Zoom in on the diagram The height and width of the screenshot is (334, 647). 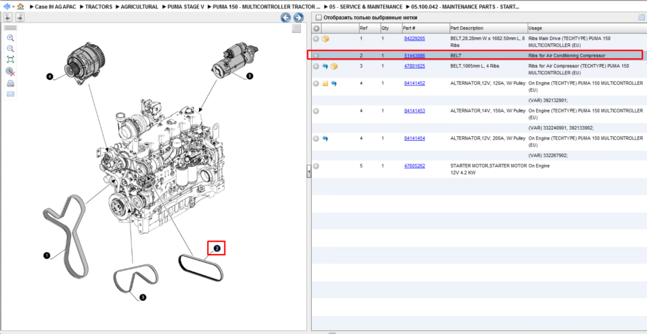11,38
